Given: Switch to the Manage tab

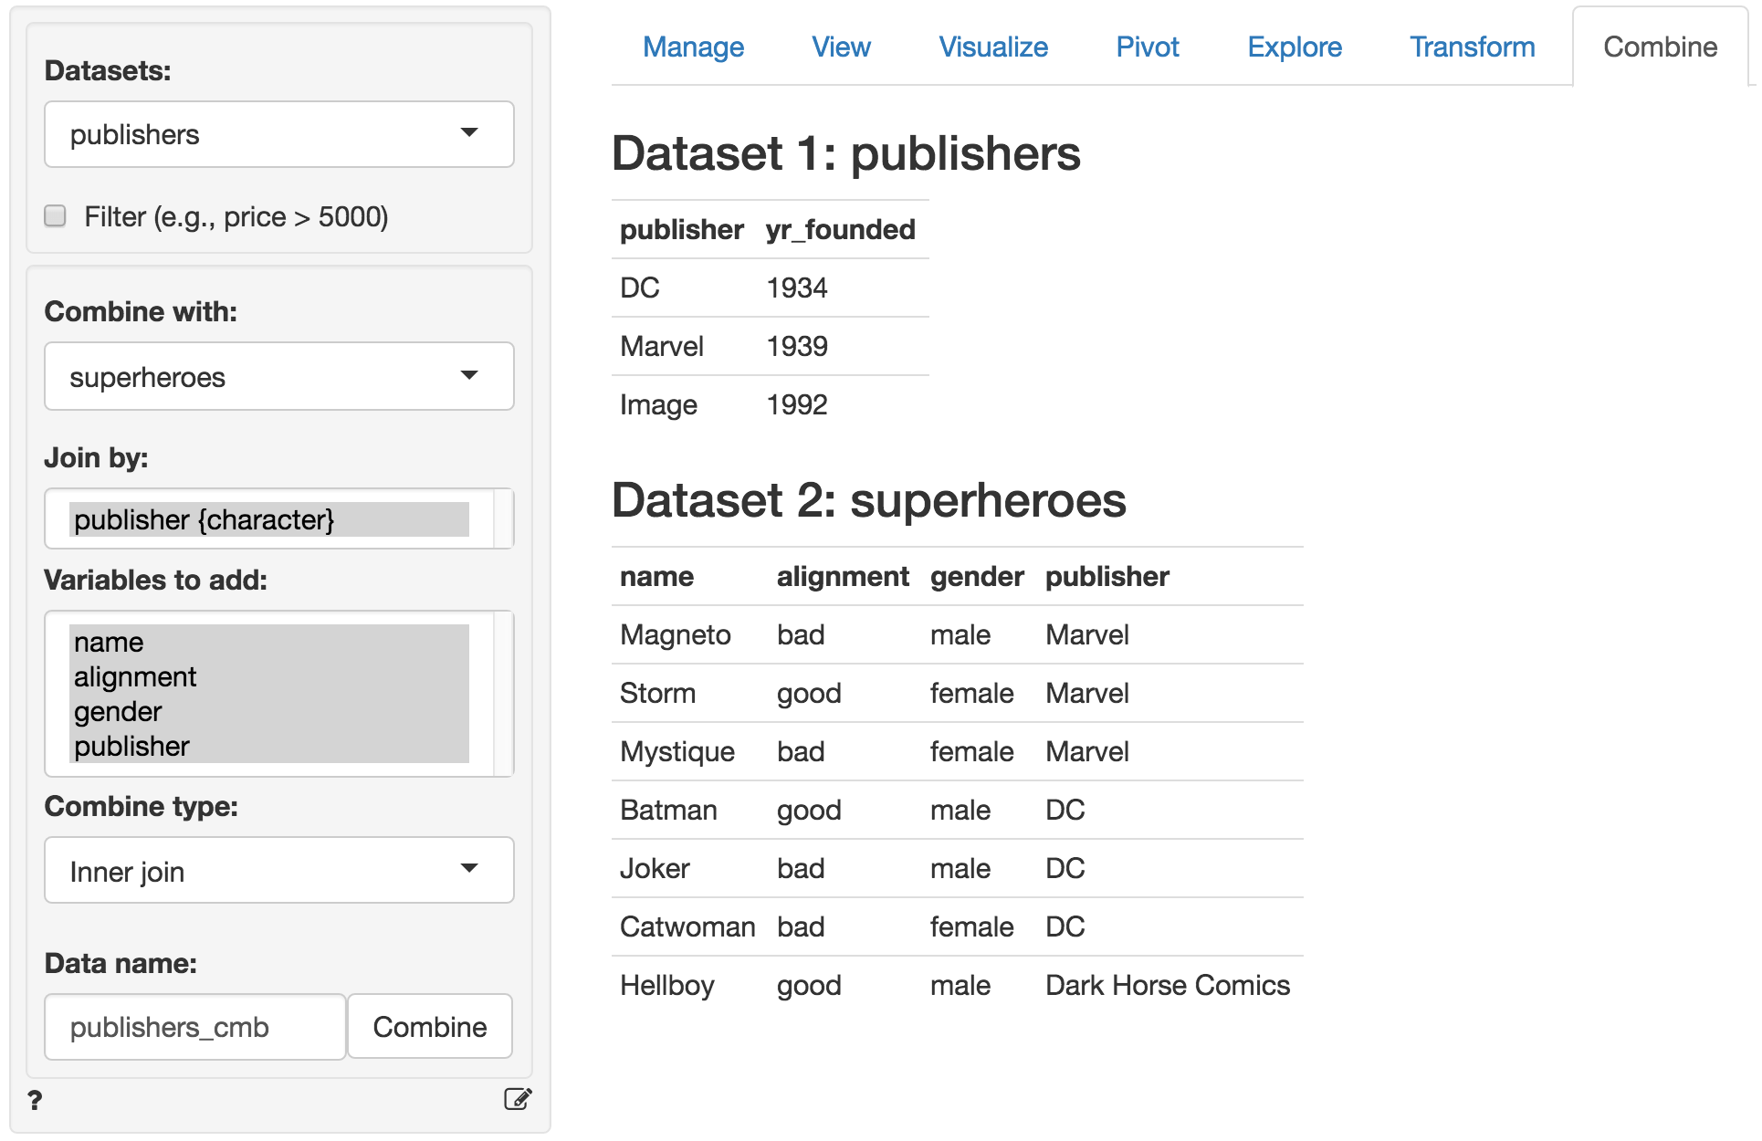Looking at the screenshot, I should click(693, 47).
